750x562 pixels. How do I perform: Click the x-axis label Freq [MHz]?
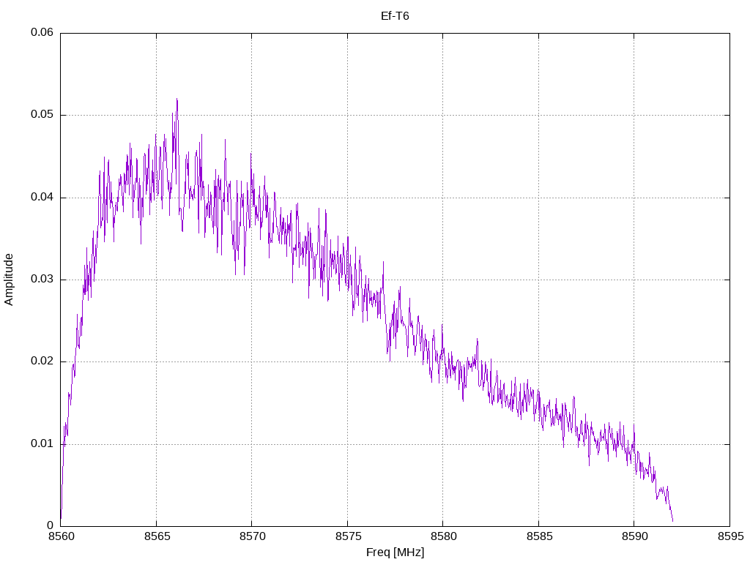pyautogui.click(x=395, y=552)
